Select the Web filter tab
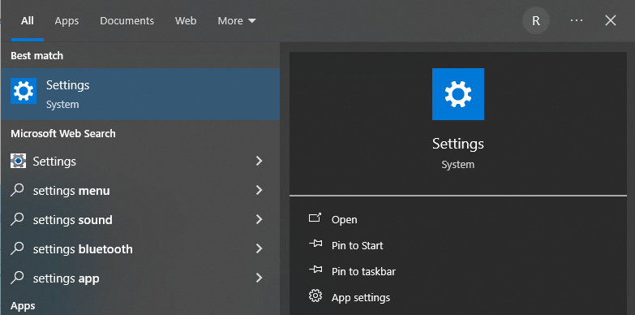This screenshot has height=315, width=635. pos(186,20)
